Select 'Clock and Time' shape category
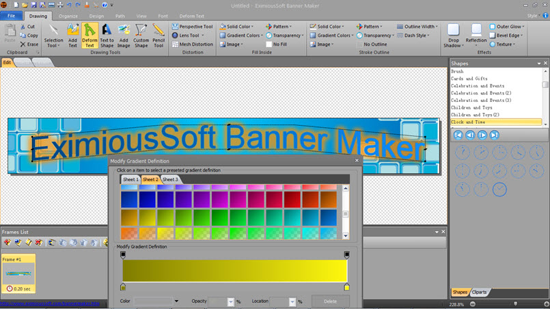Viewport: 550px width, 309px height. [496, 122]
